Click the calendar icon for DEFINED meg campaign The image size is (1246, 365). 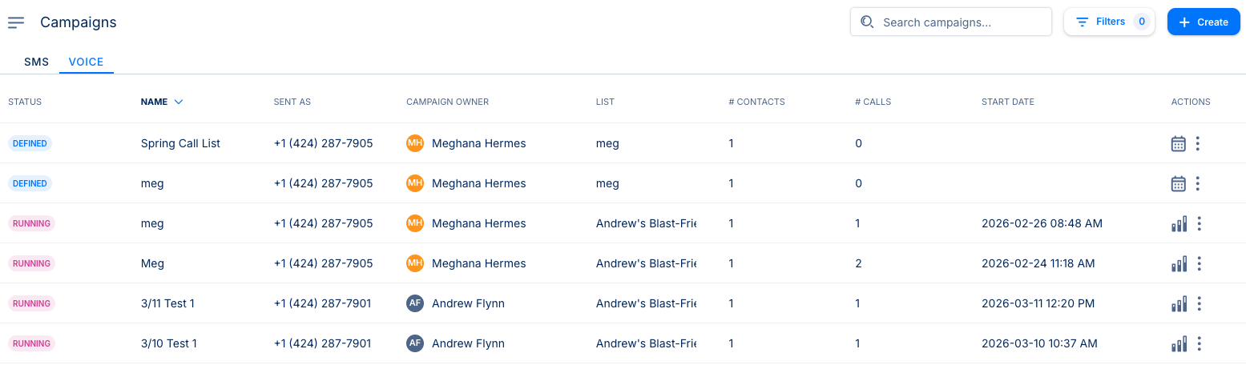[1178, 184]
